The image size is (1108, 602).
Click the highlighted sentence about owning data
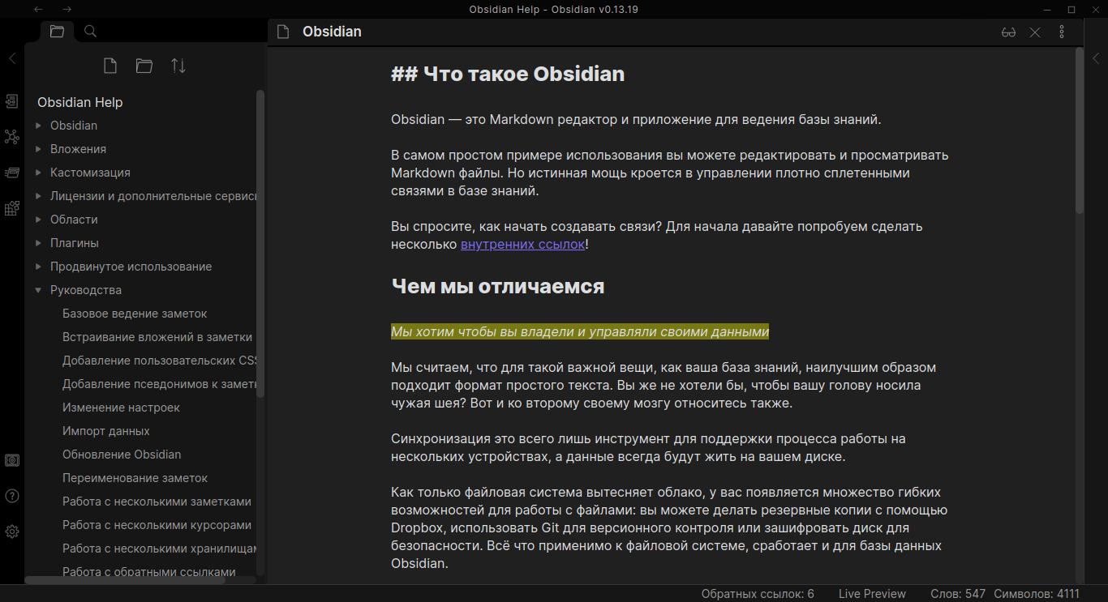click(x=580, y=331)
